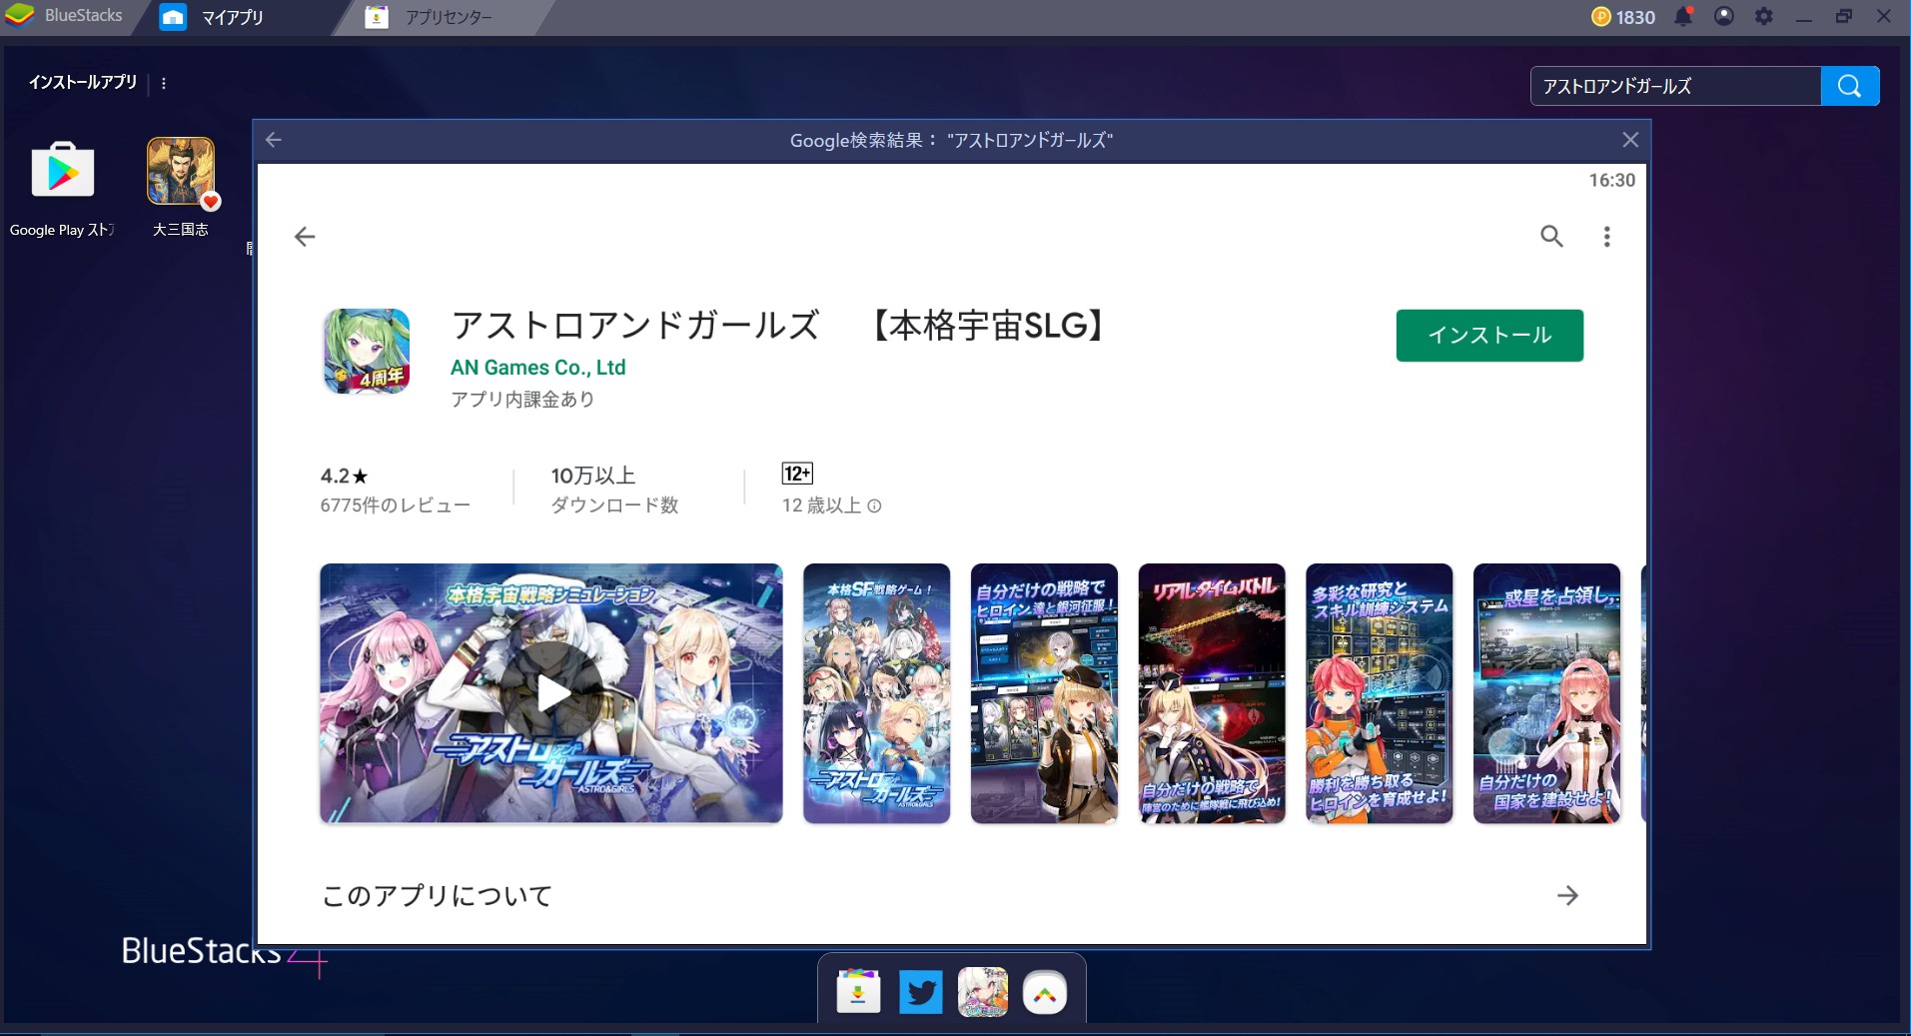This screenshot has height=1036, width=1911.
Task: Open the リアルタイムバトル screenshot
Action: point(1212,693)
